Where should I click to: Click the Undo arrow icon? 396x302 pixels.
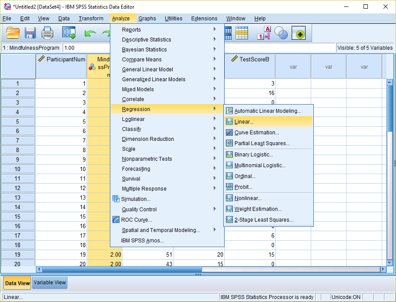[90, 33]
